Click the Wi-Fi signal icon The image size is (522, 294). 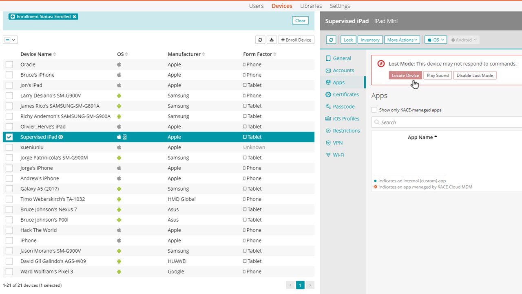point(328,155)
